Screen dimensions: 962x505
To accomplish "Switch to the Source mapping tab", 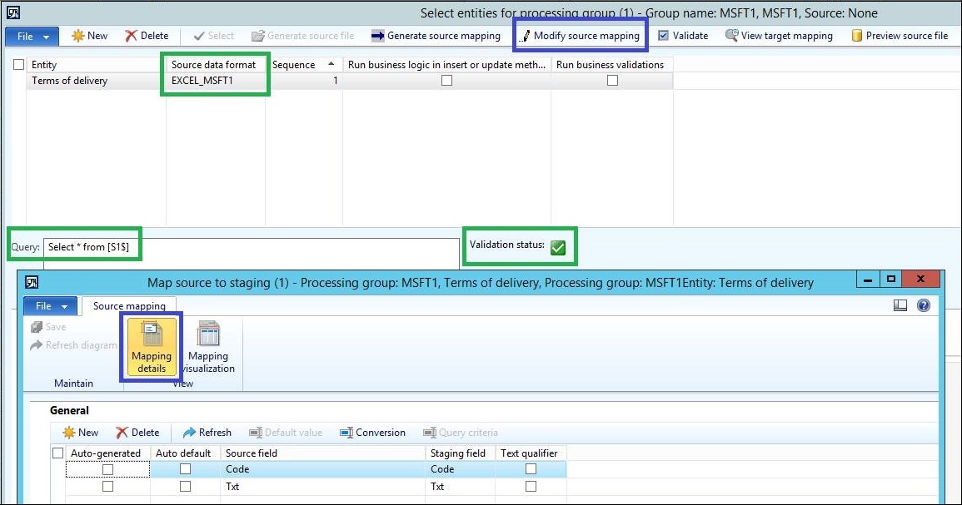I will [x=129, y=306].
